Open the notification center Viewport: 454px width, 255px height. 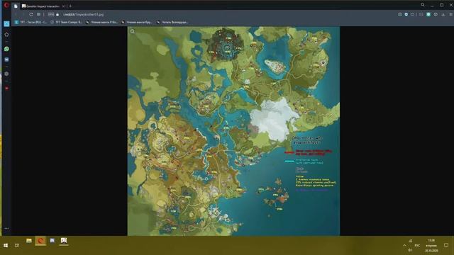point(446,246)
